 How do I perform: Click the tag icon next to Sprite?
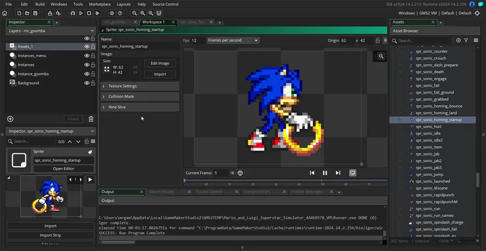(90, 152)
